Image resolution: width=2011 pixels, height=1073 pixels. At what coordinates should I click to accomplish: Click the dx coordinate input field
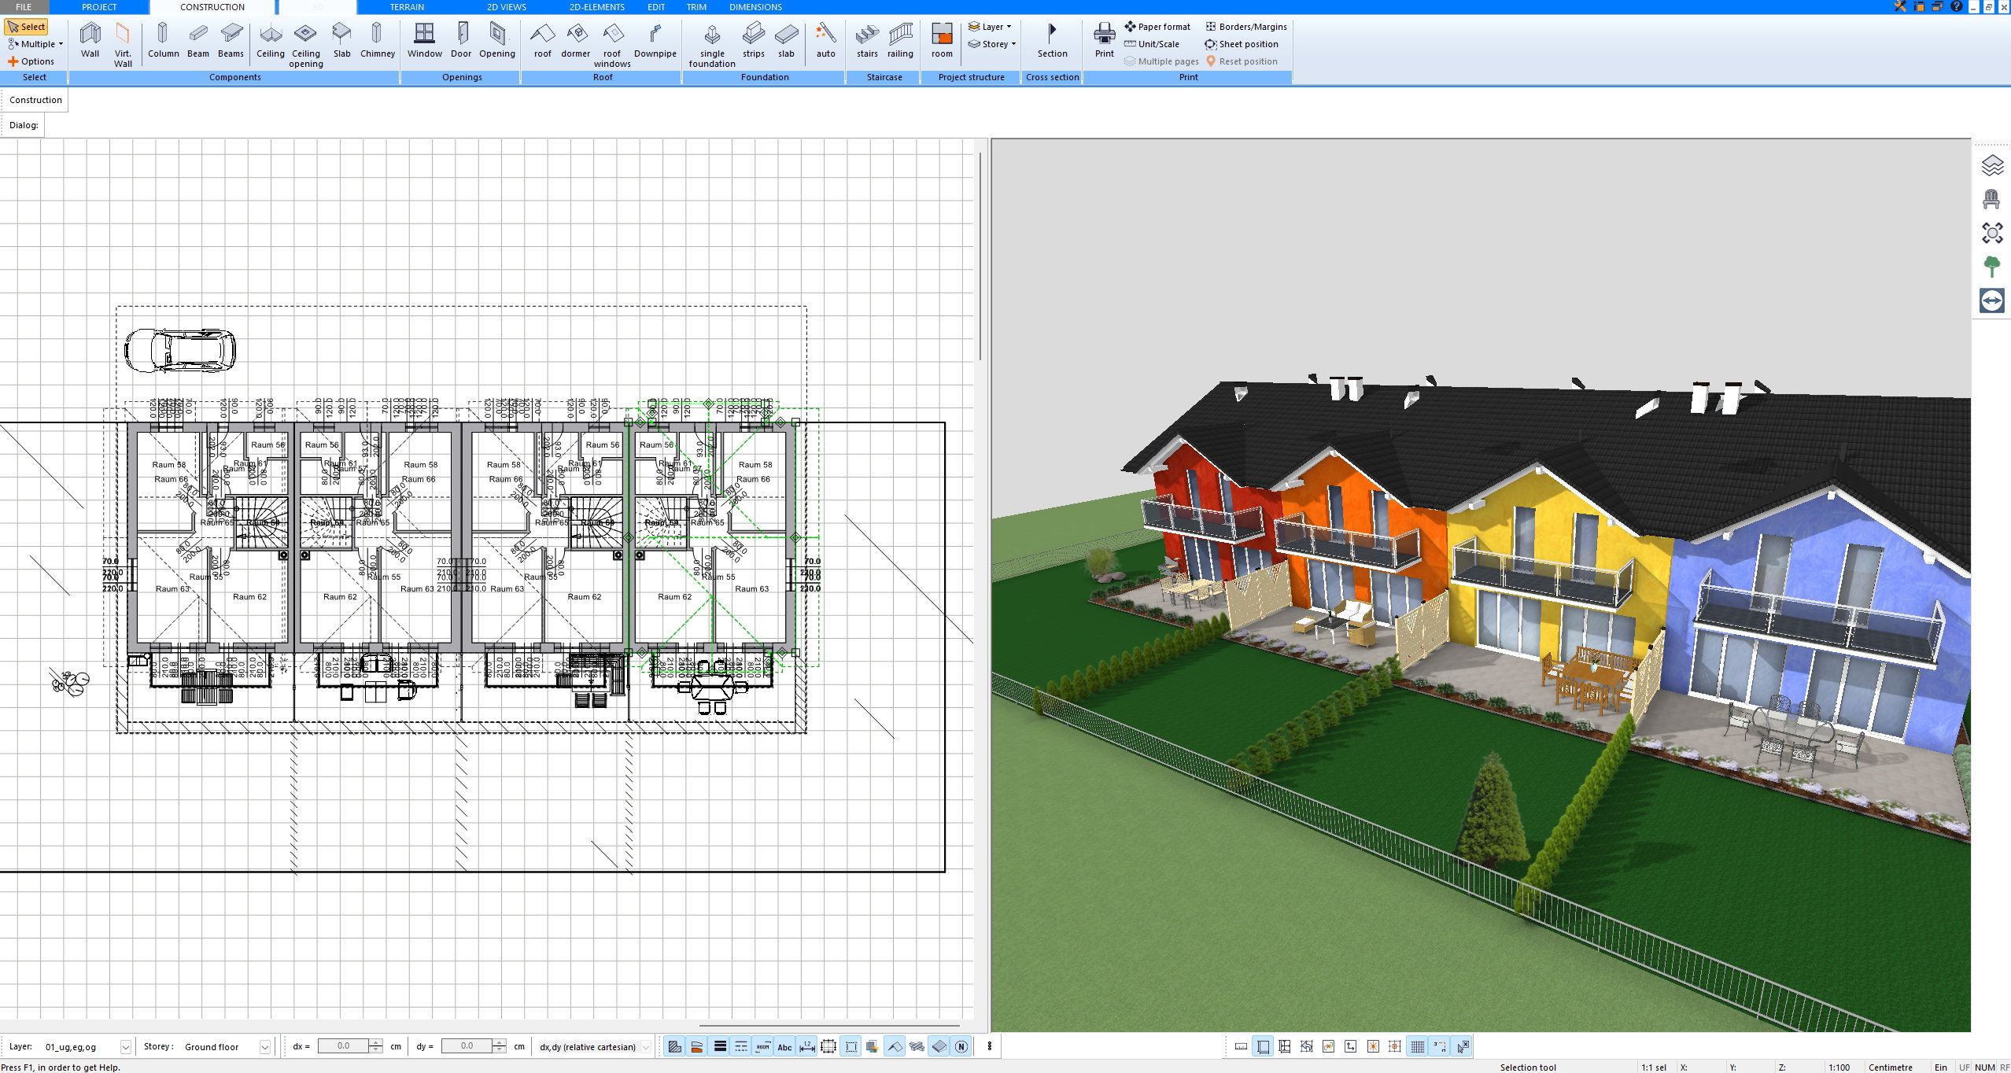[x=344, y=1046]
